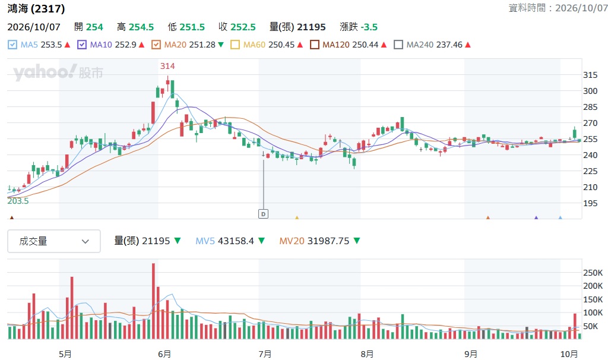Click 量(張) 21195 in the price summary row
608x360 pixels.
297,27
